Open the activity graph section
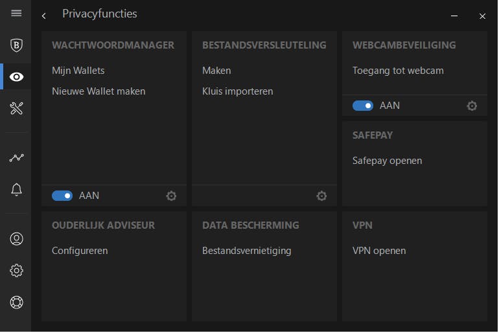The height and width of the screenshot is (333, 499). [16, 157]
